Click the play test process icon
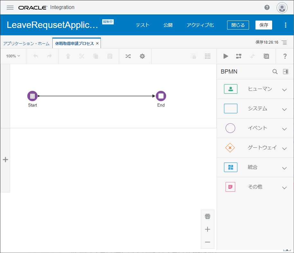The image size is (294, 253). (226, 56)
